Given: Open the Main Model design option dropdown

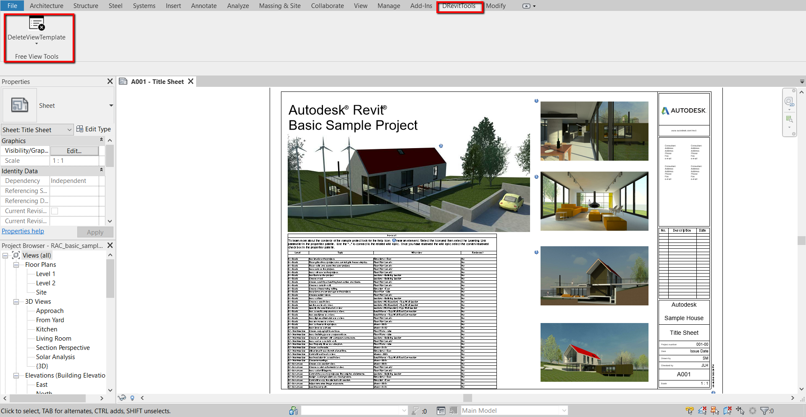Looking at the screenshot, I should (x=564, y=411).
